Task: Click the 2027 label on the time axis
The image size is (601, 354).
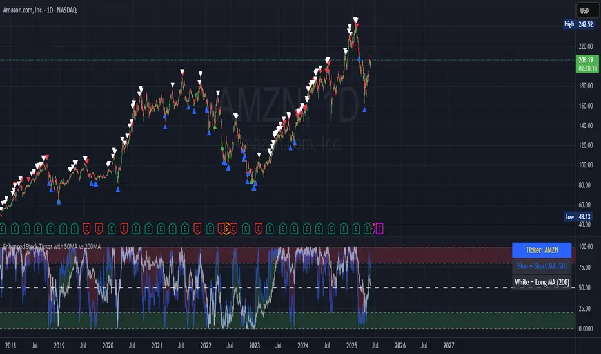Action: coord(448,345)
